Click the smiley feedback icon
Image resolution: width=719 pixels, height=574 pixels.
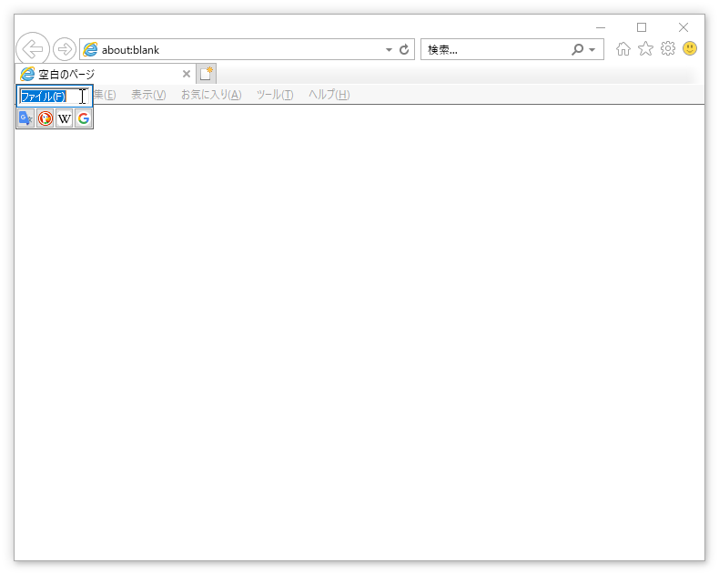pos(690,48)
